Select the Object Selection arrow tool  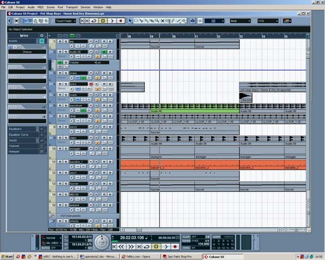point(130,21)
